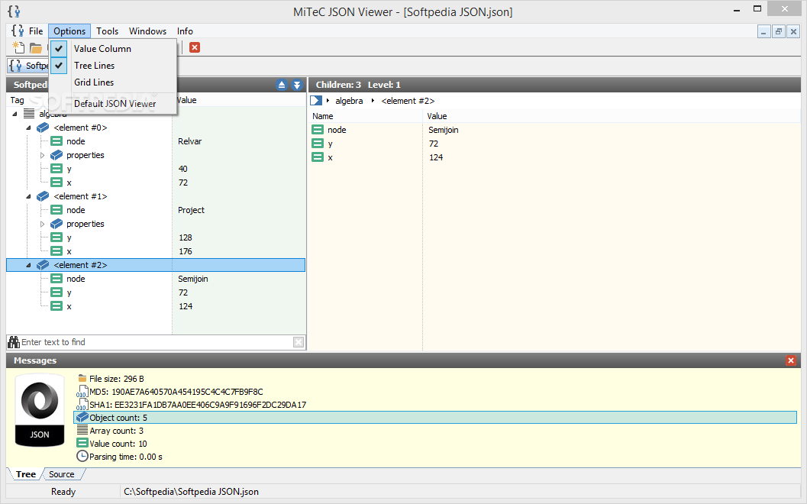Minimize the inner document window
807x504 pixels.
pyautogui.click(x=763, y=32)
